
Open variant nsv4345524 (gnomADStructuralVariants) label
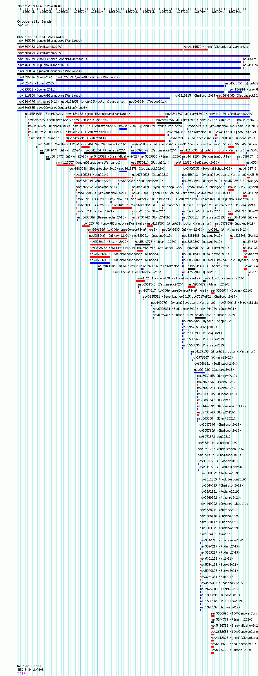point(50,41)
